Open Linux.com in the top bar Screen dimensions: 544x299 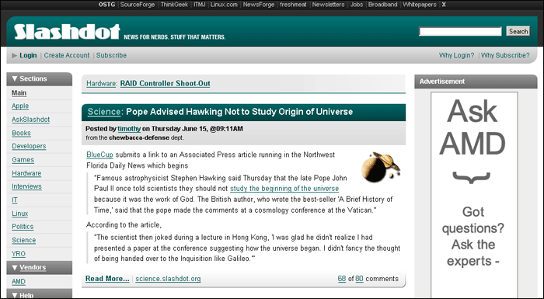point(224,5)
